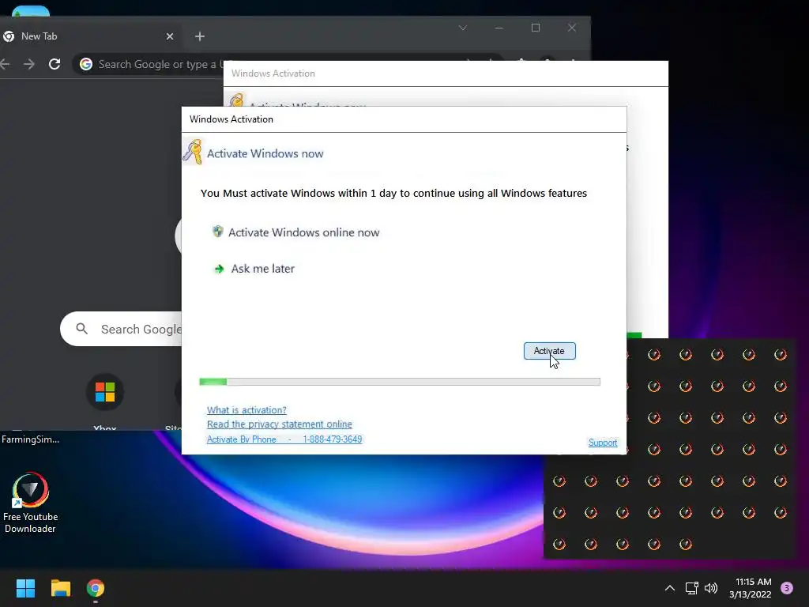Screen dimensions: 809x607
Task: Select the Ask me later option
Action: [262, 269]
